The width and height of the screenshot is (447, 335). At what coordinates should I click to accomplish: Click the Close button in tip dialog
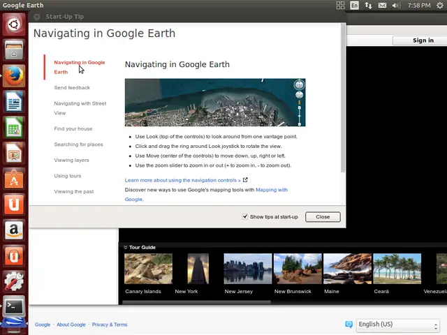[x=323, y=217]
